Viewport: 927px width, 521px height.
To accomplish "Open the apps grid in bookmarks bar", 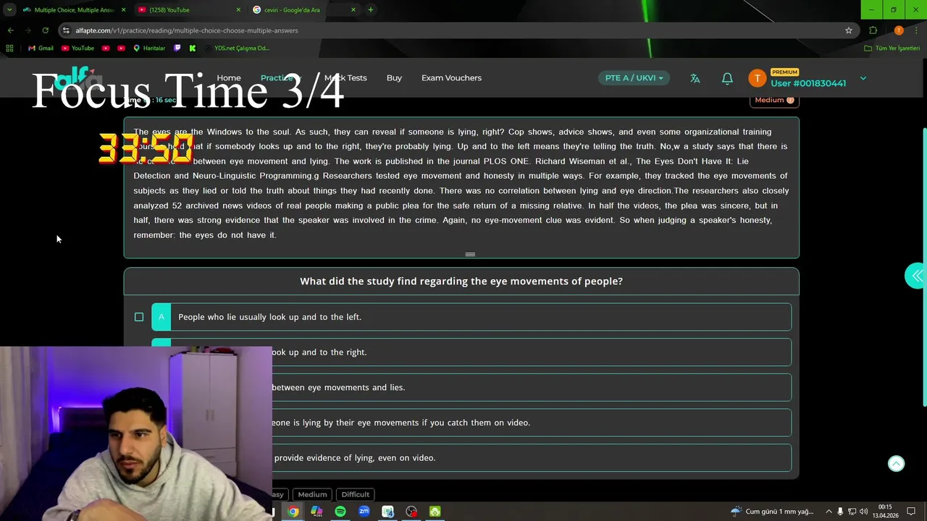I will (9, 48).
